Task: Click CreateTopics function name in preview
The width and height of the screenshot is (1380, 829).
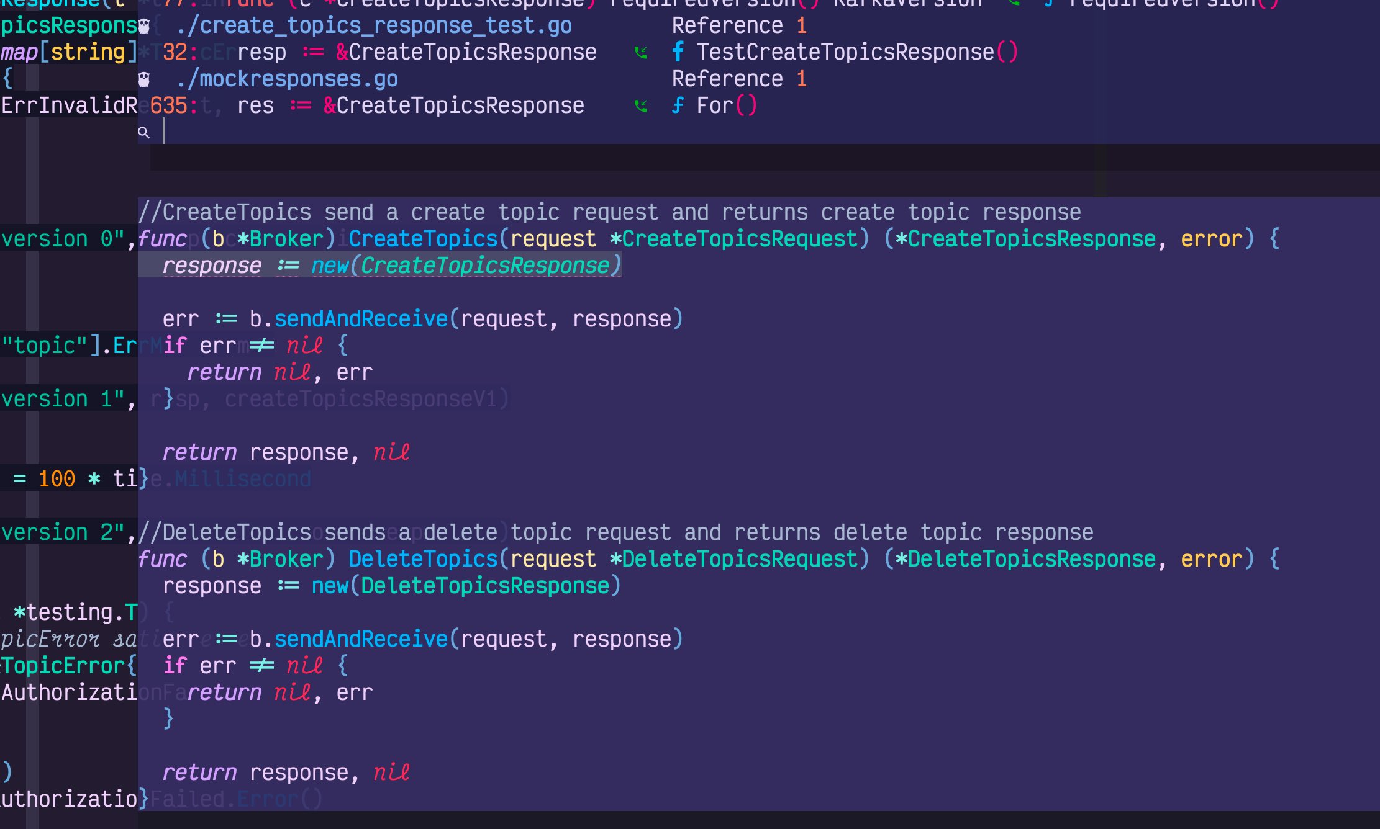Action: click(423, 239)
